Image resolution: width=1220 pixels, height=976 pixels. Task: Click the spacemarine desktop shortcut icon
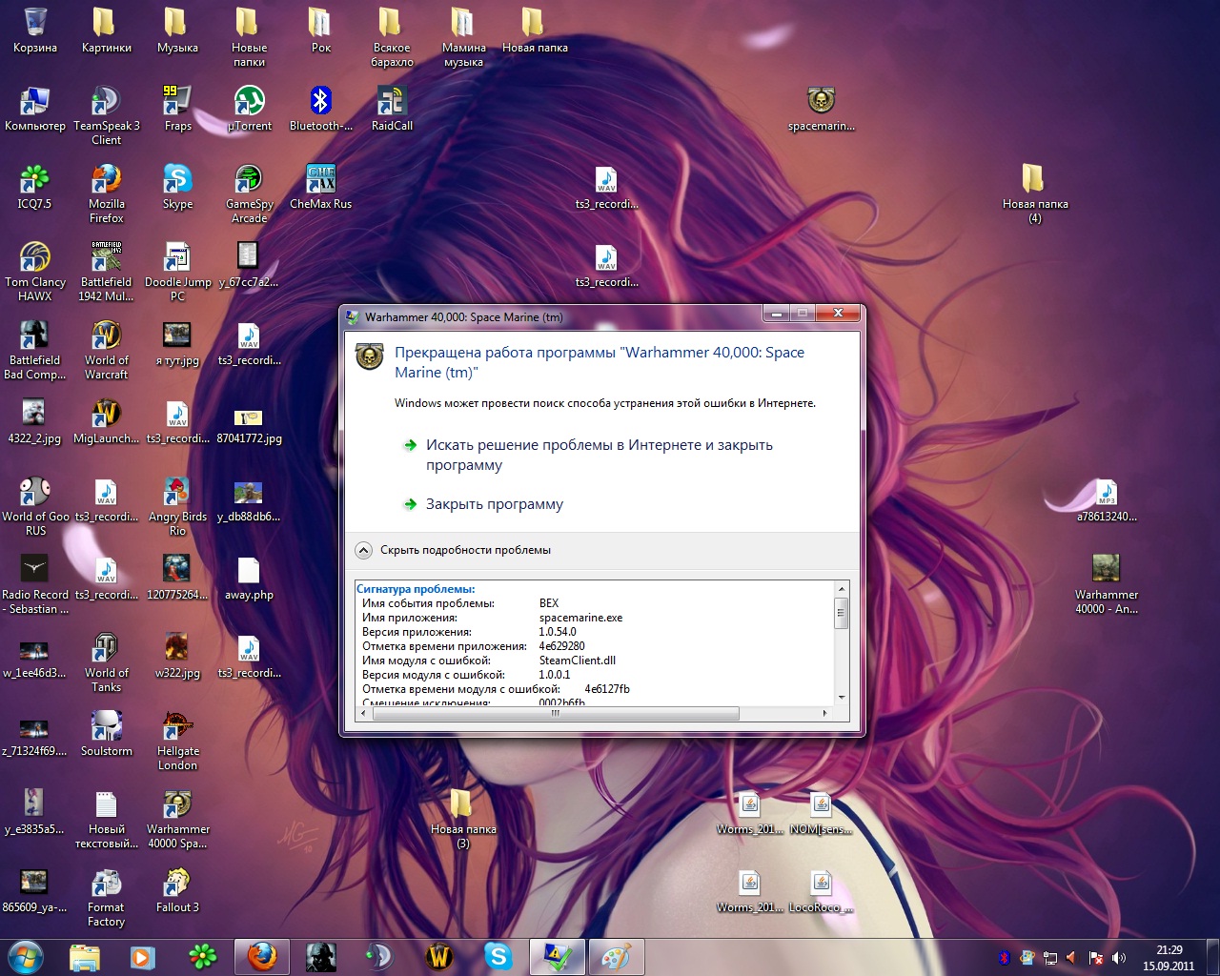(x=821, y=103)
